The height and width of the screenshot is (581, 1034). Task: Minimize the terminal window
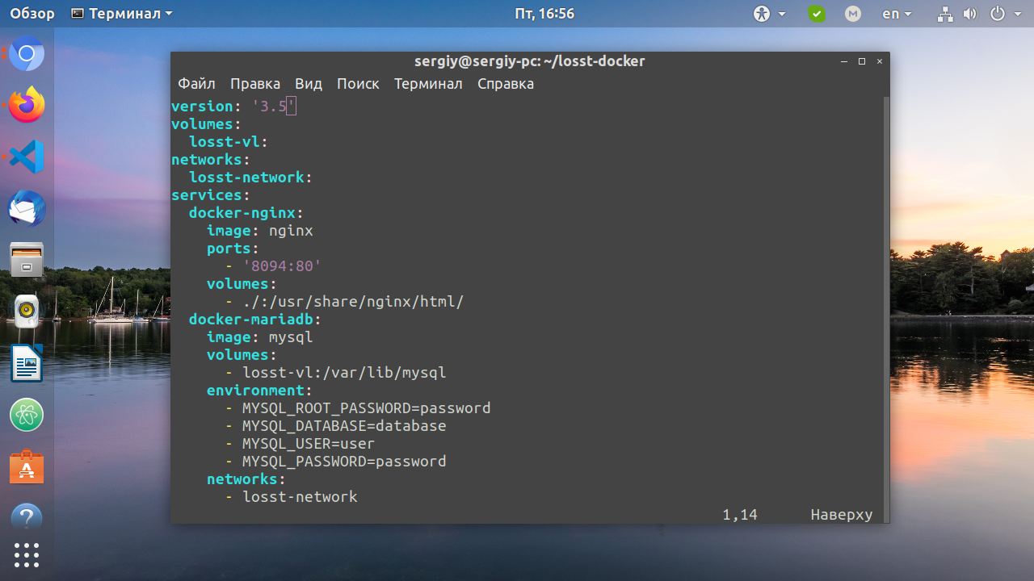pos(844,61)
